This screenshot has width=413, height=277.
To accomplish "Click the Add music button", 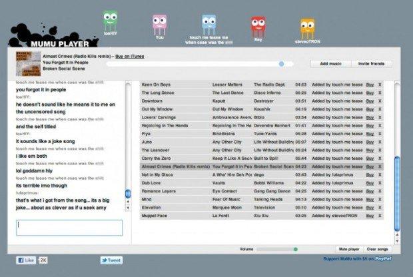I will pyautogui.click(x=330, y=64).
